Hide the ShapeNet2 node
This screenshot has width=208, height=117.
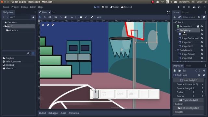click(202, 46)
